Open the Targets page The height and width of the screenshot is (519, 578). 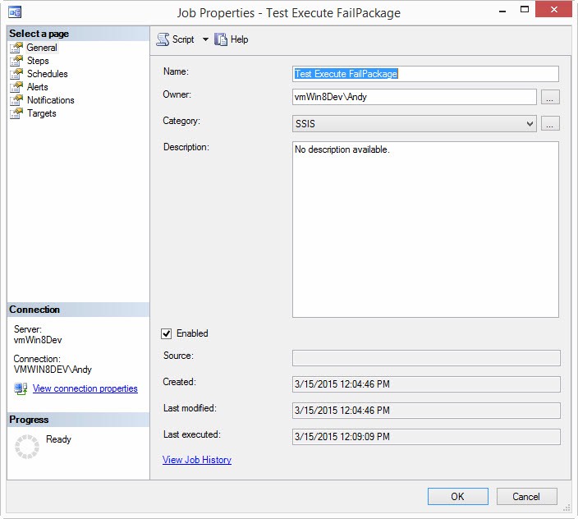pos(41,113)
